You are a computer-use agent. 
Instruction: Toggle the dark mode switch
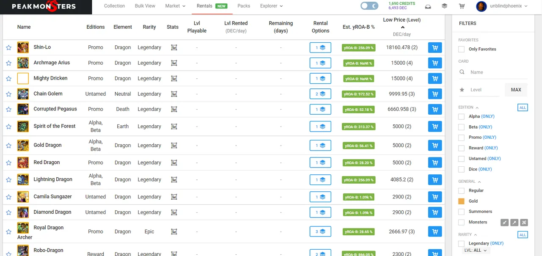coord(370,6)
